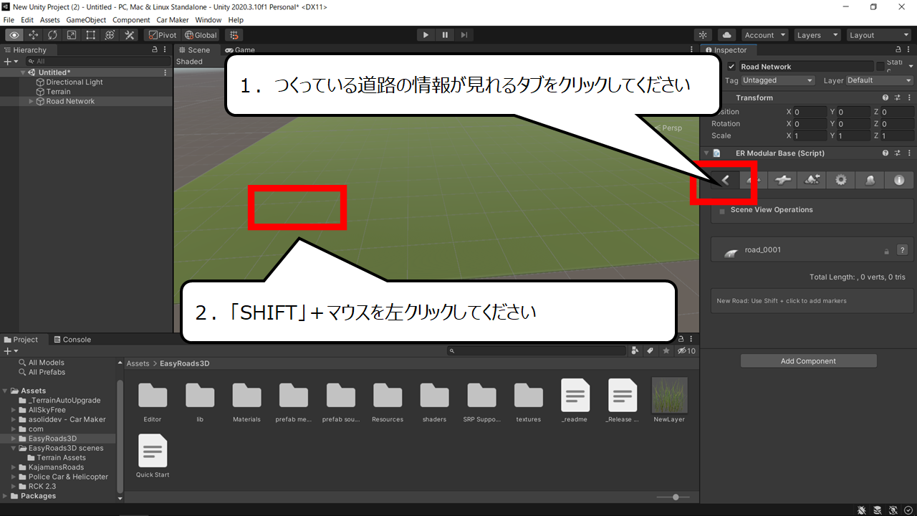Screen dimensions: 917x516
Task: Click Add Component button
Action: click(x=808, y=361)
